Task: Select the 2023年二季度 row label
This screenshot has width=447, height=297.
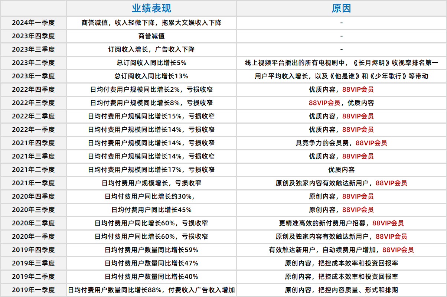Action: tap(33, 63)
